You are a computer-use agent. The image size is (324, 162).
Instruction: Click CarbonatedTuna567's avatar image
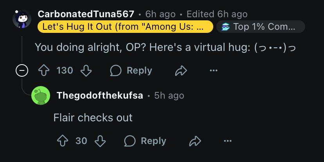click(22, 19)
